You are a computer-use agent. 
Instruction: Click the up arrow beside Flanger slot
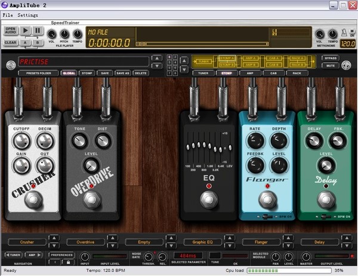coord(288,238)
